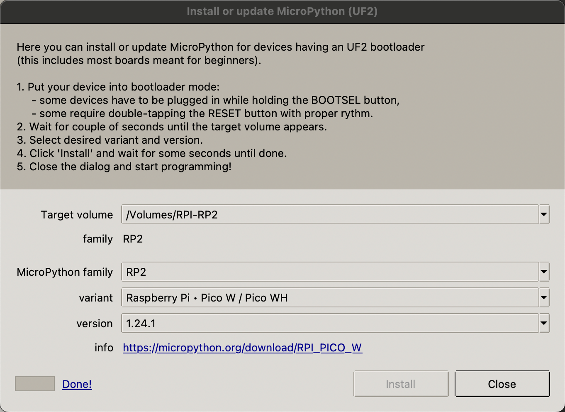This screenshot has height=412, width=565.
Task: Click the variant label
Action: coord(96,298)
